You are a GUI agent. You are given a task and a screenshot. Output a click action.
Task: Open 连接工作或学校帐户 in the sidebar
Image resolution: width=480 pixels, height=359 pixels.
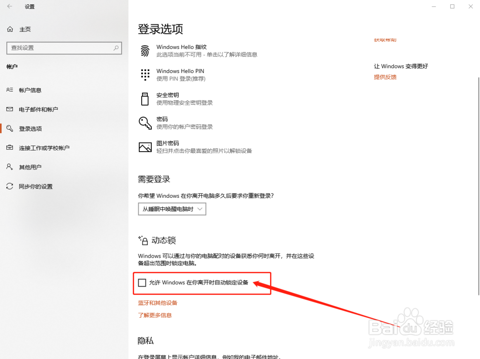pos(44,148)
